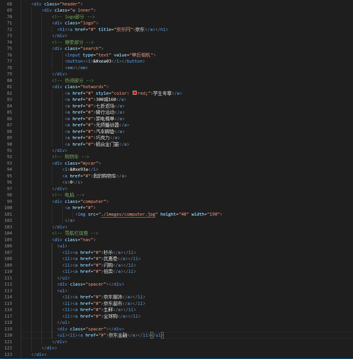
Task: Click the text '汽车脚垫' on line 88
Action: click(x=105, y=131)
